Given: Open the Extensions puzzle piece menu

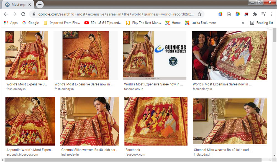Looking at the screenshot, I should pos(255,14).
